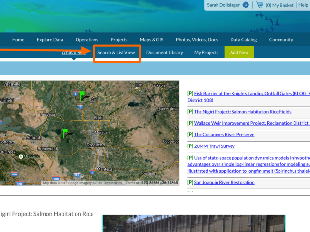Open 20MM Trawl Survey link
The width and height of the screenshot is (310, 232).
214,146
